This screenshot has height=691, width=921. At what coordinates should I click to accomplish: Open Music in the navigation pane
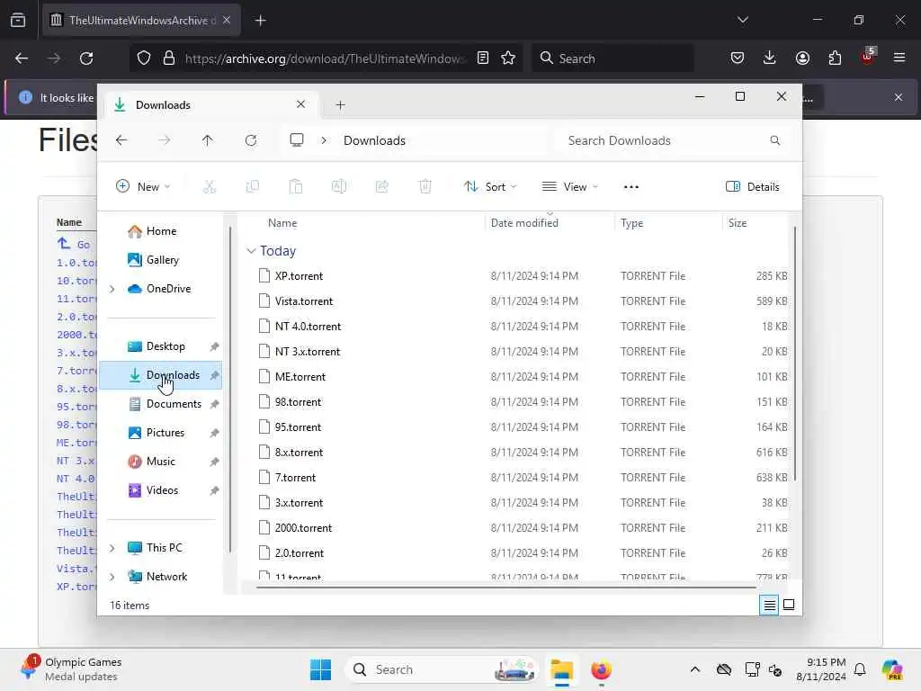161,462
